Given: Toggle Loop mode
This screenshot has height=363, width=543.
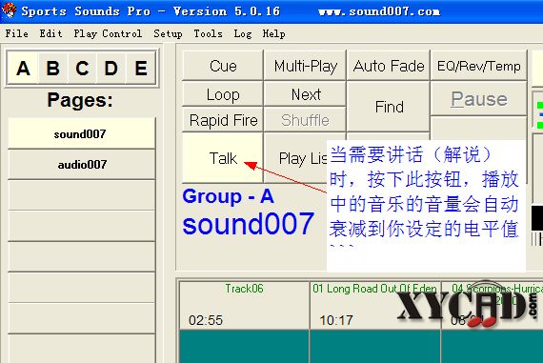Looking at the screenshot, I should coord(223,94).
